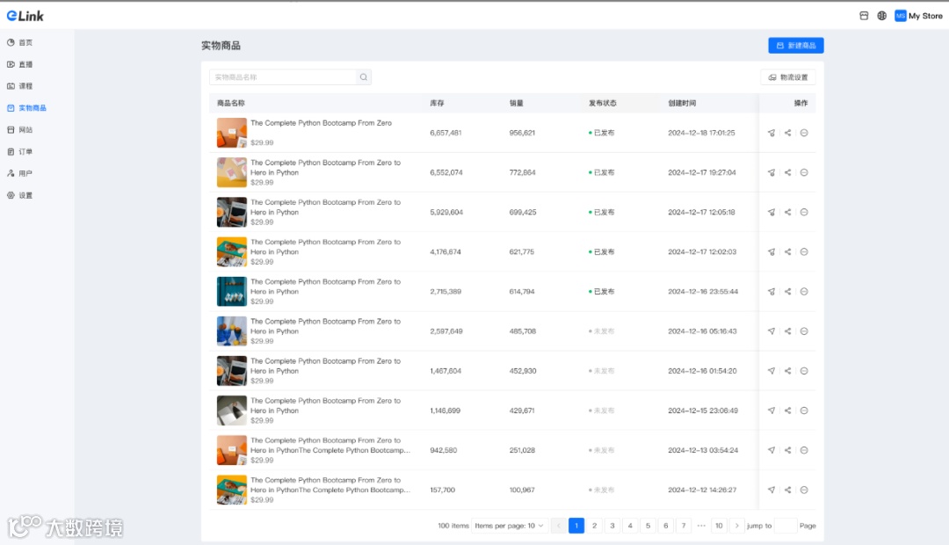Focus the jump to page input
The image size is (949, 545).
(786, 526)
